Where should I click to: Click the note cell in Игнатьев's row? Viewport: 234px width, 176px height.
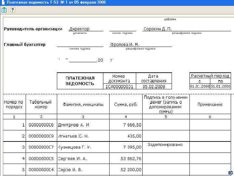click(210, 136)
